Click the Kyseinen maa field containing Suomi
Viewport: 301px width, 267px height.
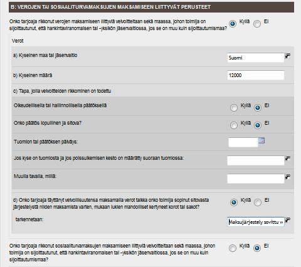(x=256, y=58)
